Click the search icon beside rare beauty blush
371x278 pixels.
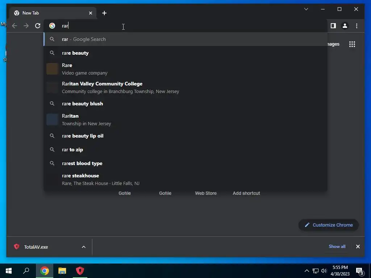[x=52, y=104]
